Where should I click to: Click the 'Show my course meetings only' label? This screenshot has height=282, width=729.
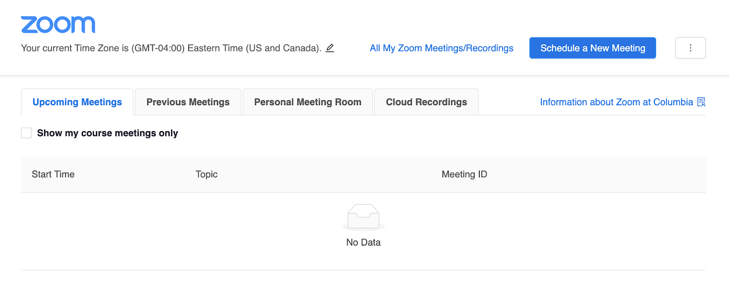click(x=108, y=133)
